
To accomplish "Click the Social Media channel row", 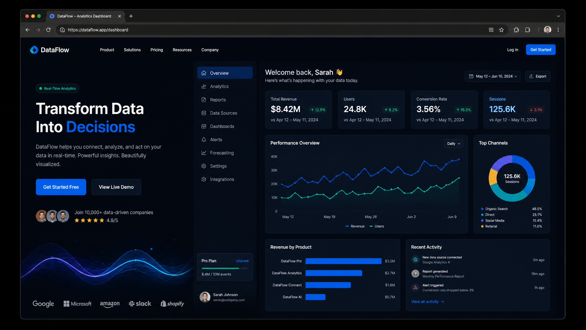I will (511, 221).
